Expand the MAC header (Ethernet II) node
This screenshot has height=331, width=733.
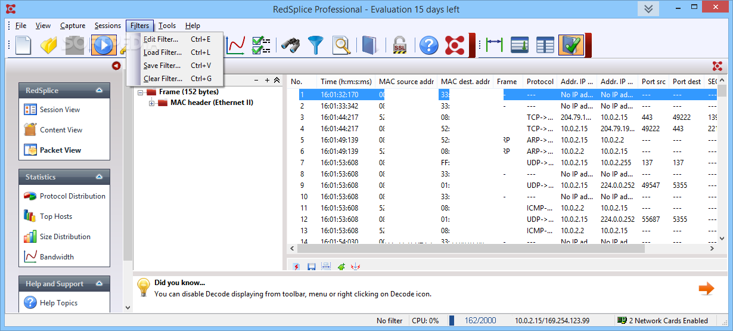[152, 103]
